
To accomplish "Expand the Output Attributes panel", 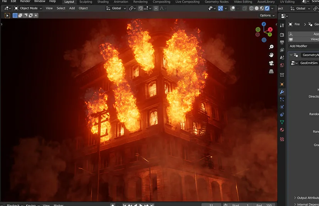I will point(307,198).
